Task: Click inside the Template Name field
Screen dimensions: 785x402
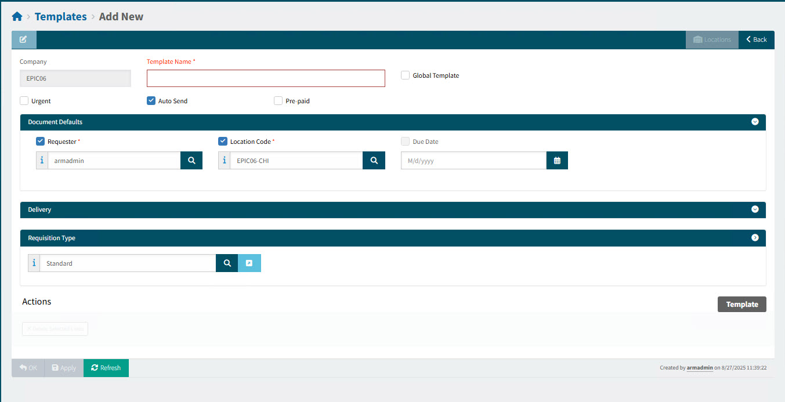Action: (x=265, y=78)
